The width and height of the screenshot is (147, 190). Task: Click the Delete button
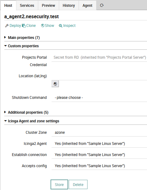coord(78,184)
